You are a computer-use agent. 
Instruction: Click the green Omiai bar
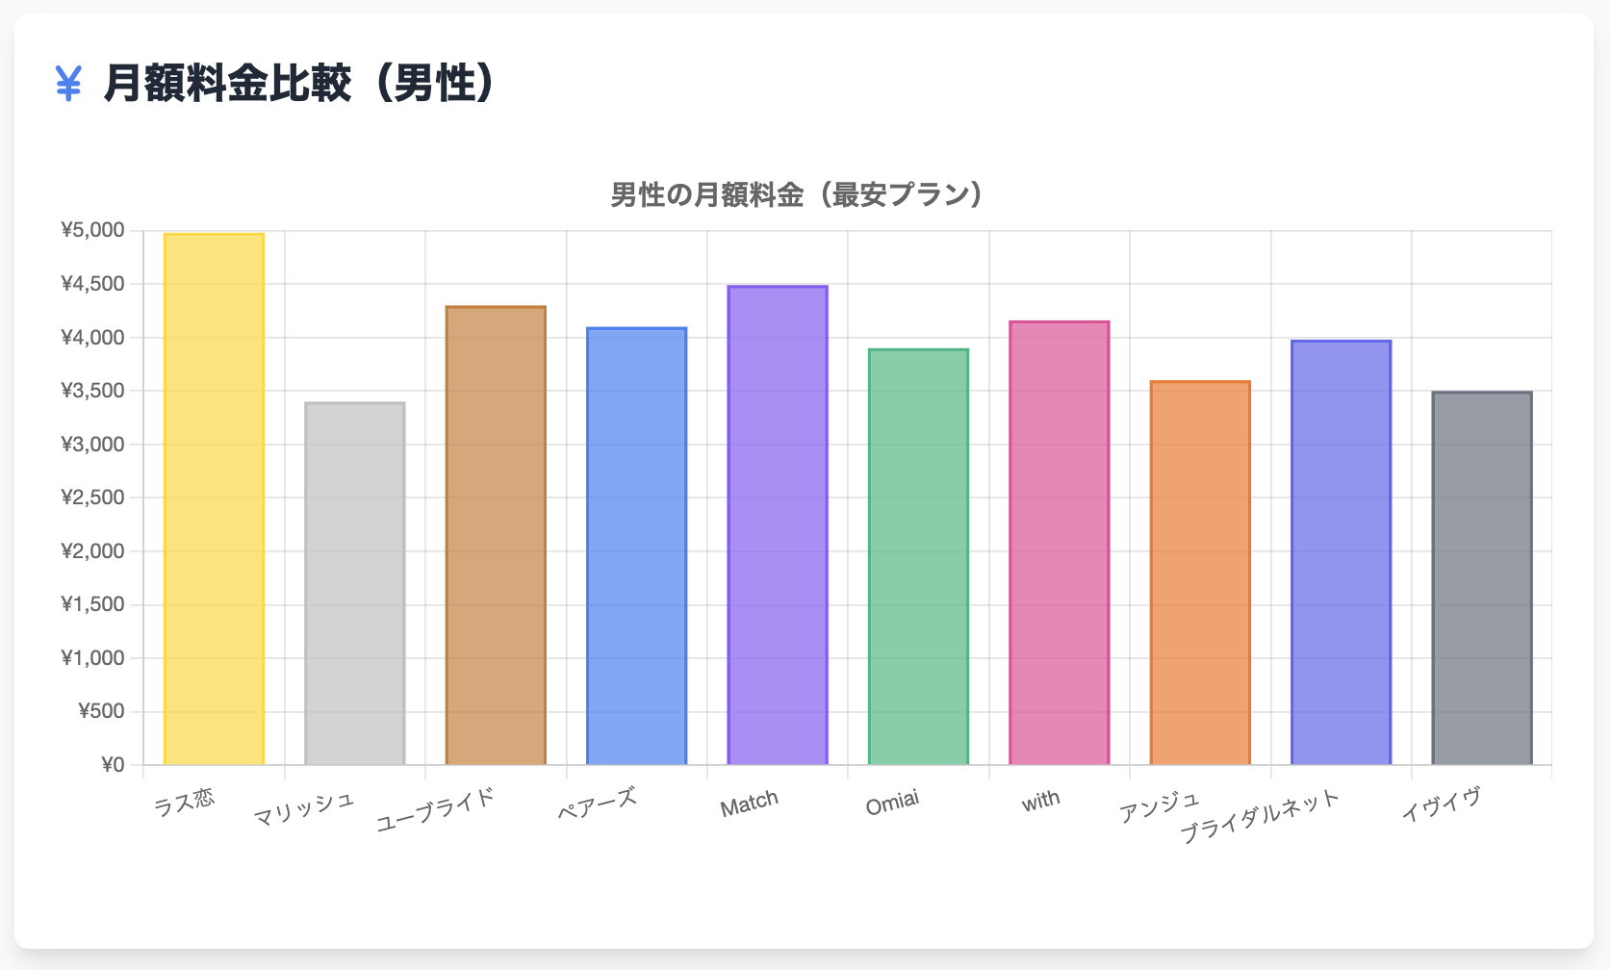pyautogui.click(x=918, y=557)
